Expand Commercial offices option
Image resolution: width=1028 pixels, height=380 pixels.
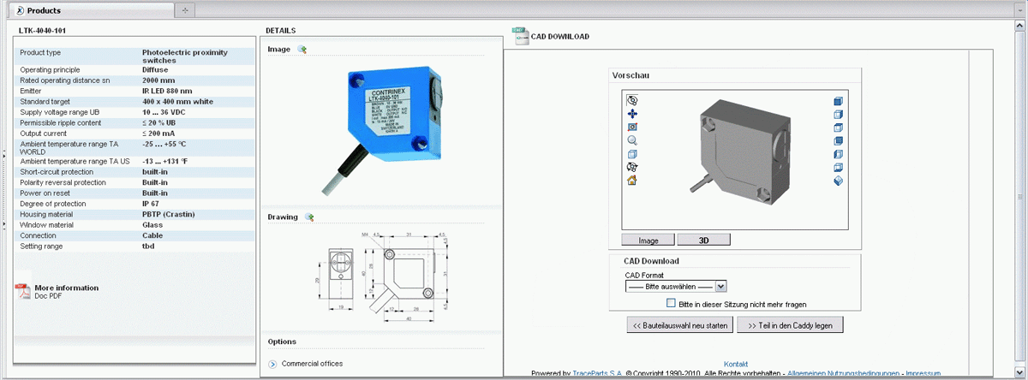272,364
